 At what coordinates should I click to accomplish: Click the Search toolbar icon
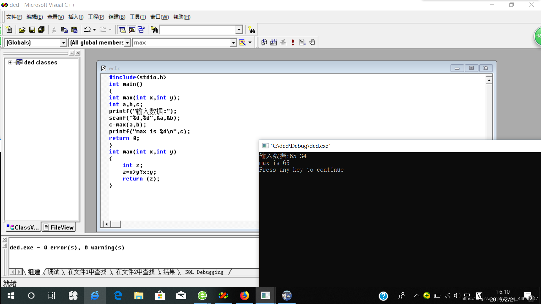(x=251, y=30)
